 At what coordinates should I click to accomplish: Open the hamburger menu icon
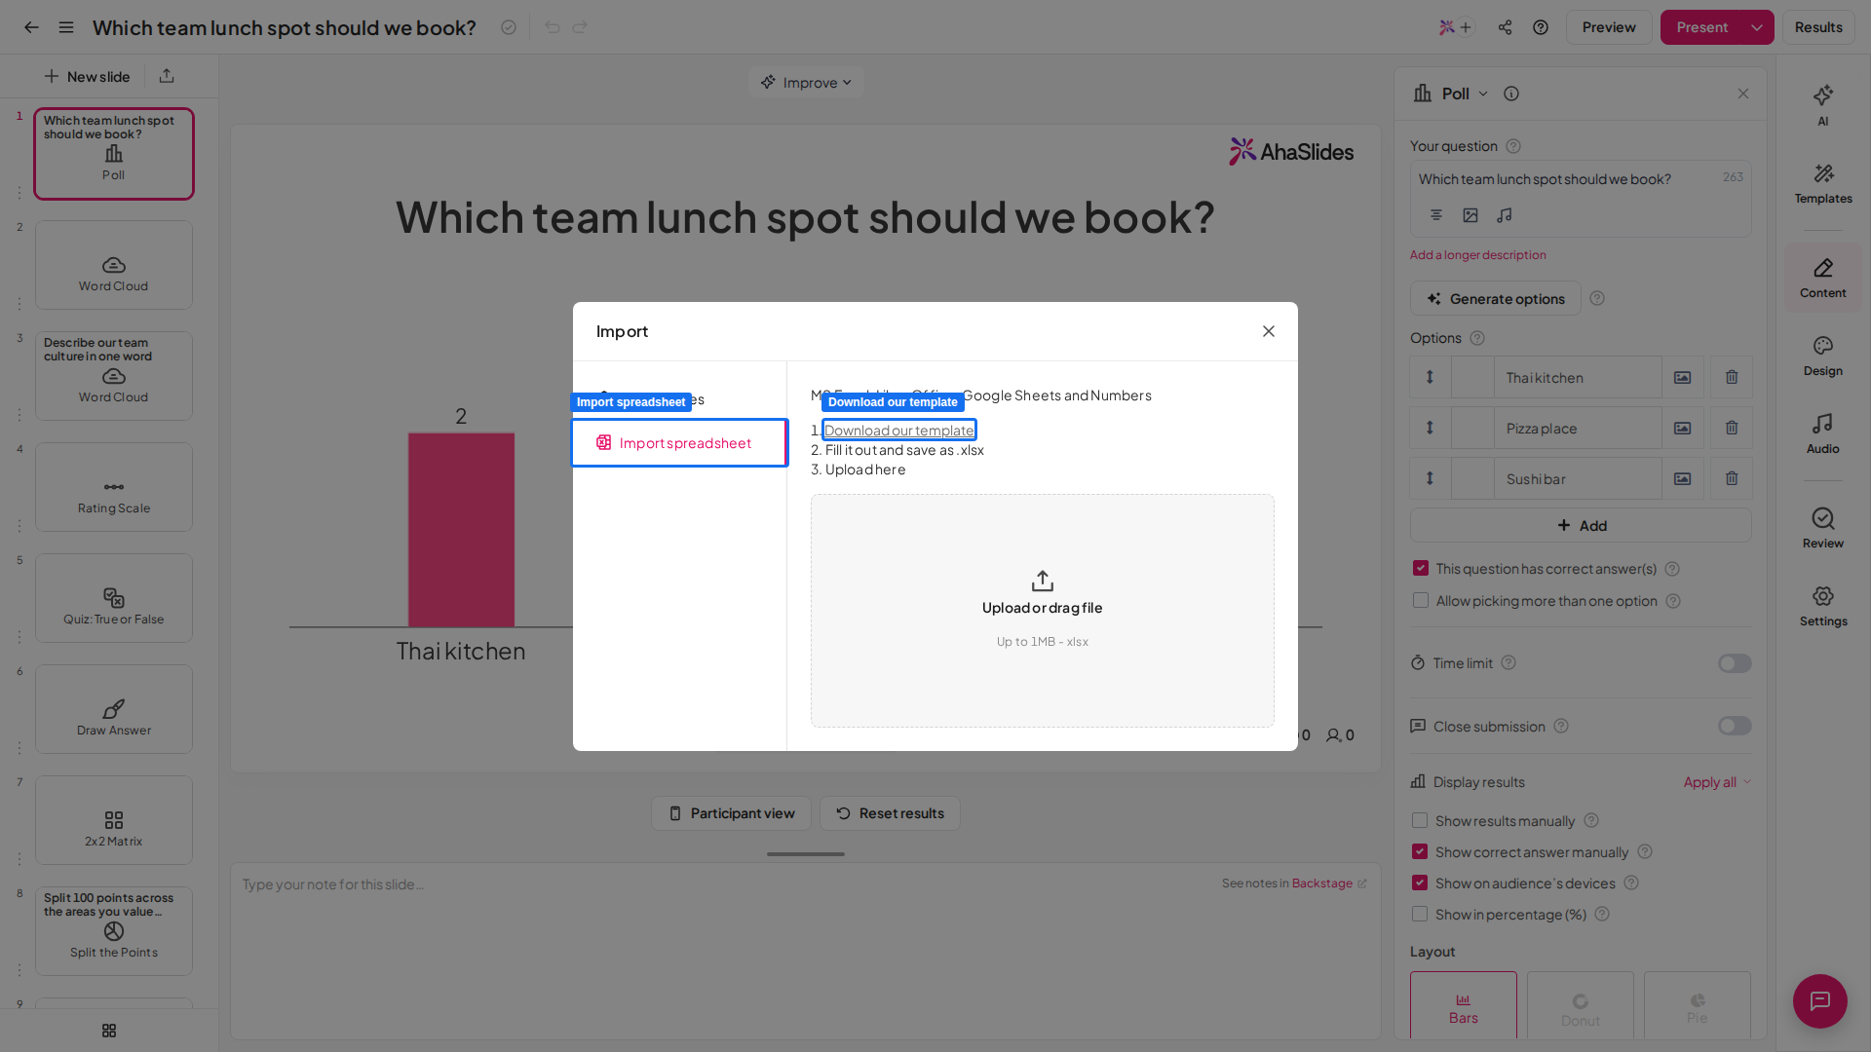click(x=66, y=27)
